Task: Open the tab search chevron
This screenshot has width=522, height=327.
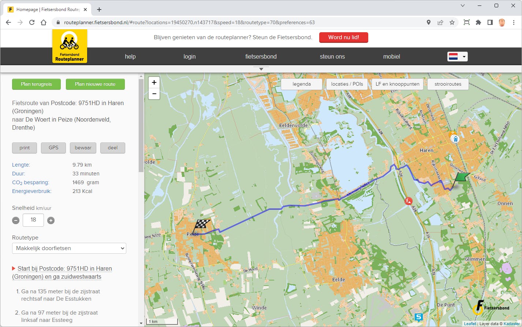Action: 463,5
